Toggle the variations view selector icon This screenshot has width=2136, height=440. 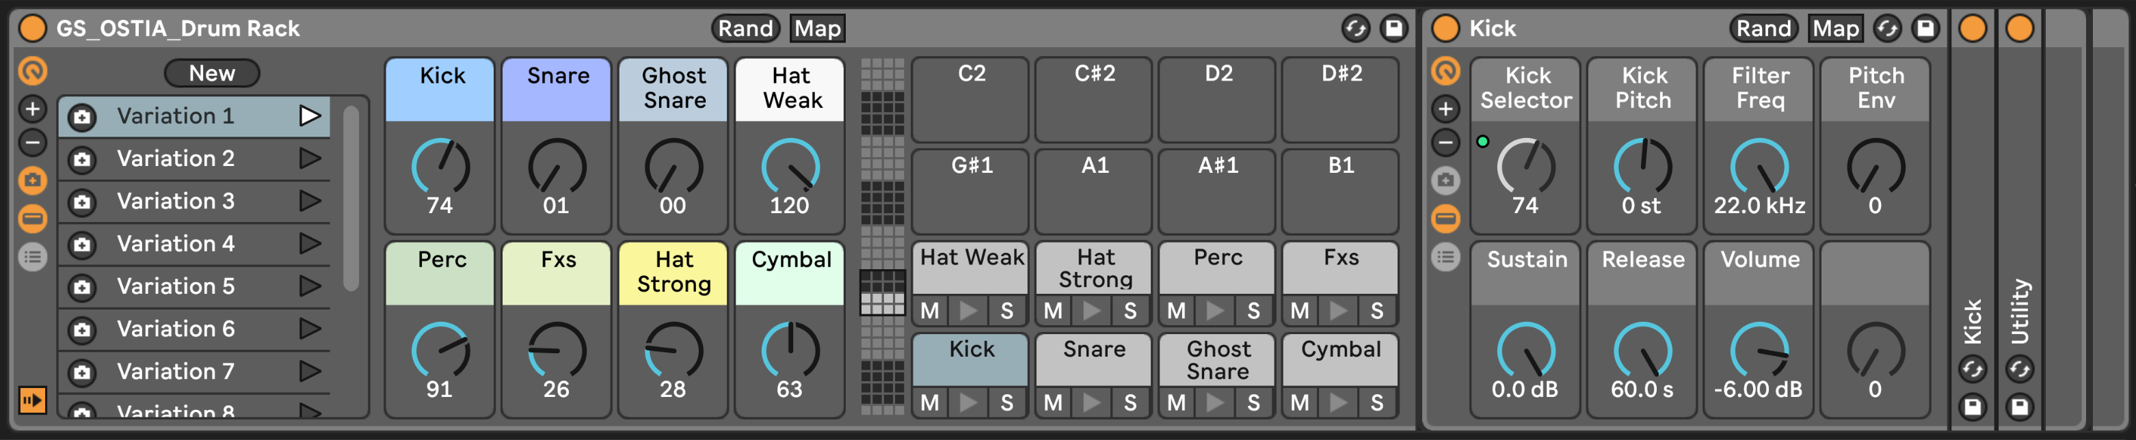(x=34, y=180)
